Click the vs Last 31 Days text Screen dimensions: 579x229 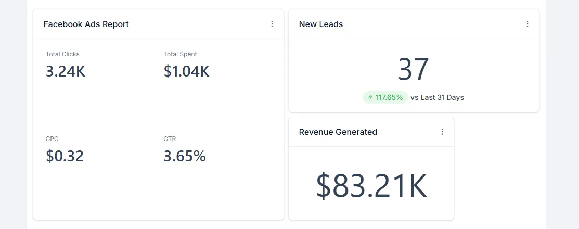(437, 97)
